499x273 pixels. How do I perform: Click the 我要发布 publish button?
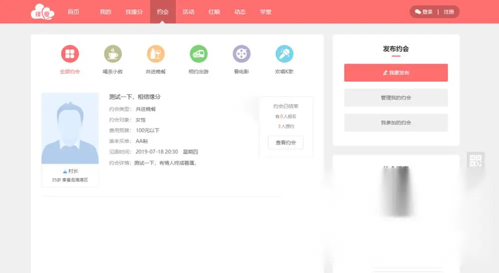point(396,72)
